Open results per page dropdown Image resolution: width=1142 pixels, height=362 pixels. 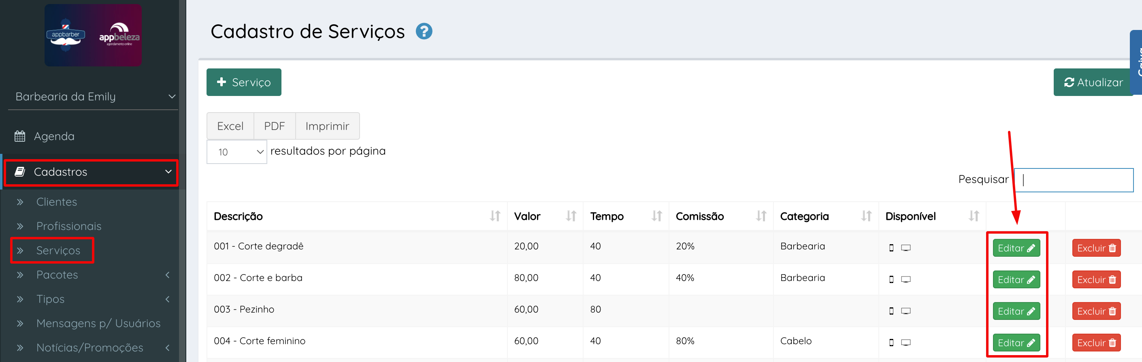[237, 152]
